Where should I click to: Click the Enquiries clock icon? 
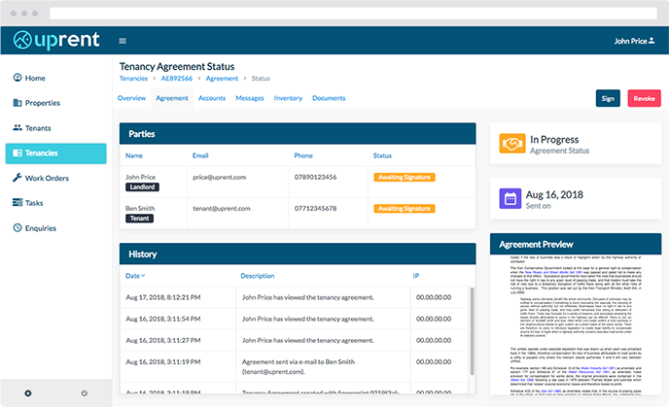click(x=18, y=227)
